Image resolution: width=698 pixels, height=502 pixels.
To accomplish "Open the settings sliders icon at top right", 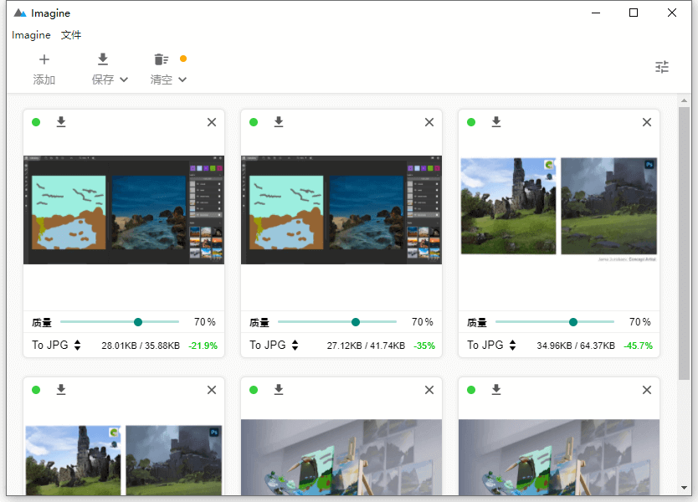I will (662, 67).
